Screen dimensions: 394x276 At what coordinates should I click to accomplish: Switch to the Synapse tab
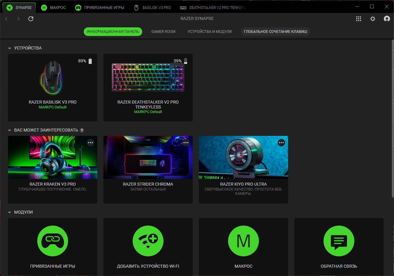[x=19, y=8]
